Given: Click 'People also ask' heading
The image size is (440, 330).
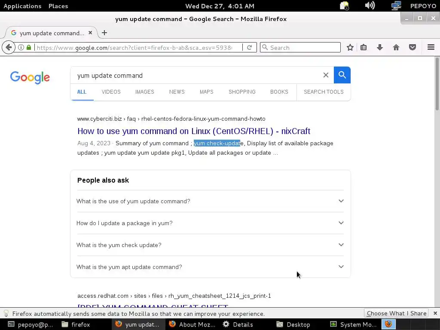Looking at the screenshot, I should point(103,180).
